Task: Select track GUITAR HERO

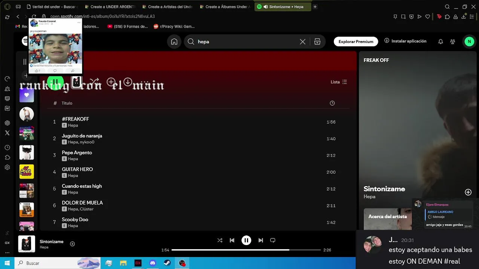Action: (x=198, y=172)
